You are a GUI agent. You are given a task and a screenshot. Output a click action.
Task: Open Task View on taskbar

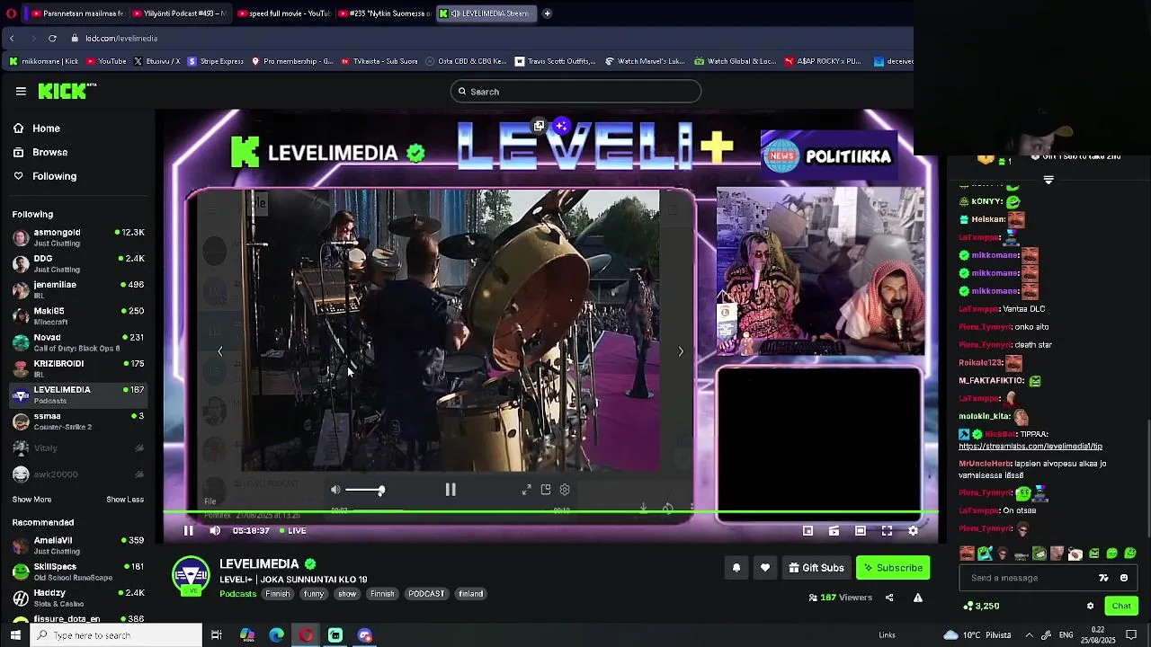pyautogui.click(x=217, y=635)
